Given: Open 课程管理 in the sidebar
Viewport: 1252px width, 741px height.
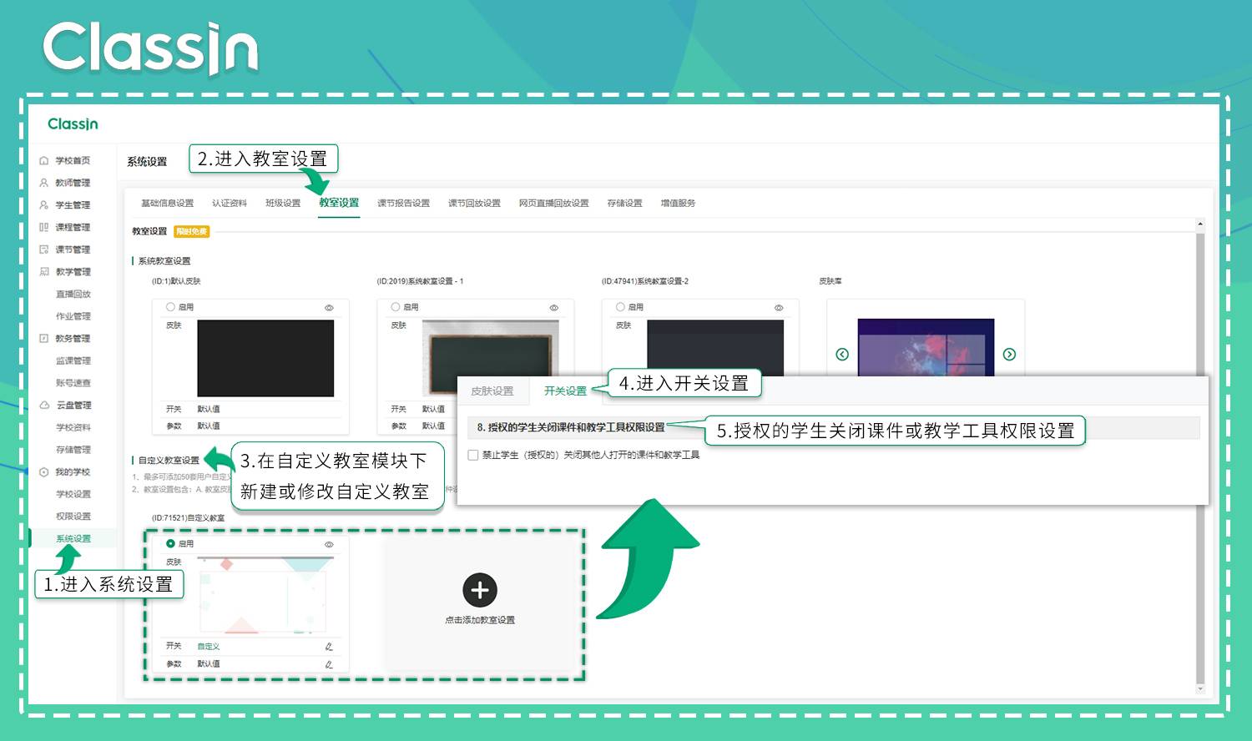Looking at the screenshot, I should point(73,227).
